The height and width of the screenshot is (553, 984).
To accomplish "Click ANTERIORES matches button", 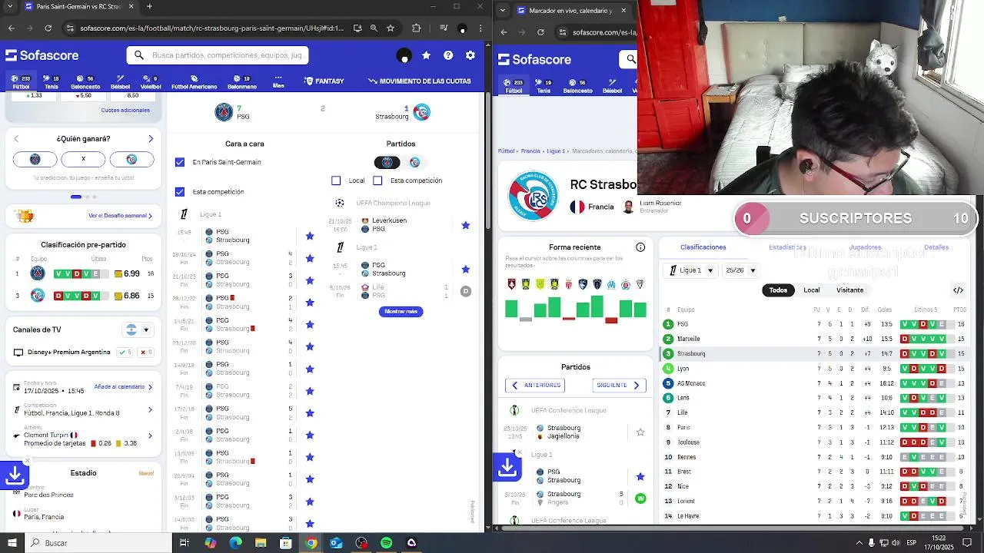I will coord(535,386).
